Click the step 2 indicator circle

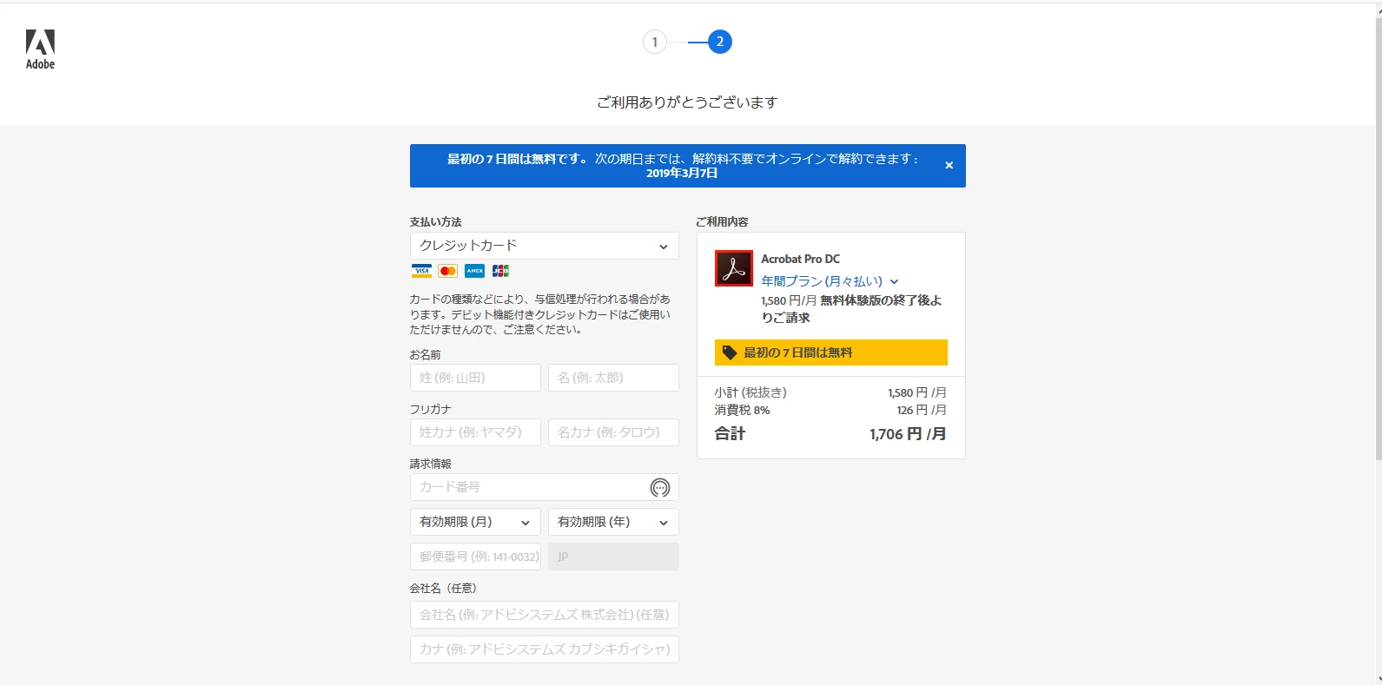pos(720,42)
